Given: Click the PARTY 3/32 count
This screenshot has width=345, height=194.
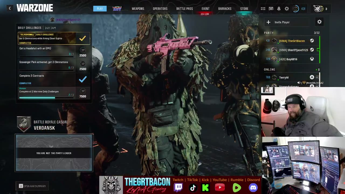Looking at the screenshot, I should [317, 33].
